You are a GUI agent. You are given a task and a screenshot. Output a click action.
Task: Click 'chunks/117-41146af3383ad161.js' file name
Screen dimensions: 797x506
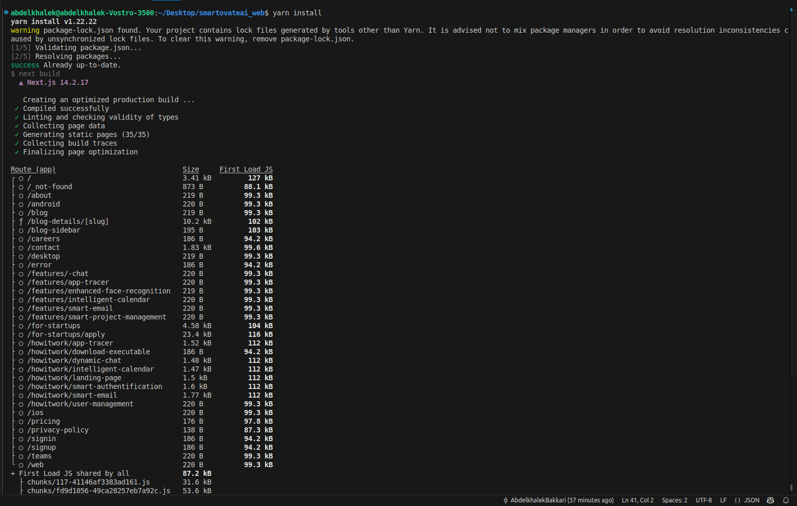coord(88,482)
